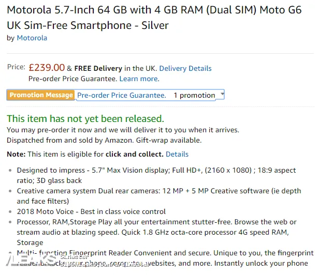
Task: Select the 2018 Moto Voice bullet point
Action: [91, 211]
